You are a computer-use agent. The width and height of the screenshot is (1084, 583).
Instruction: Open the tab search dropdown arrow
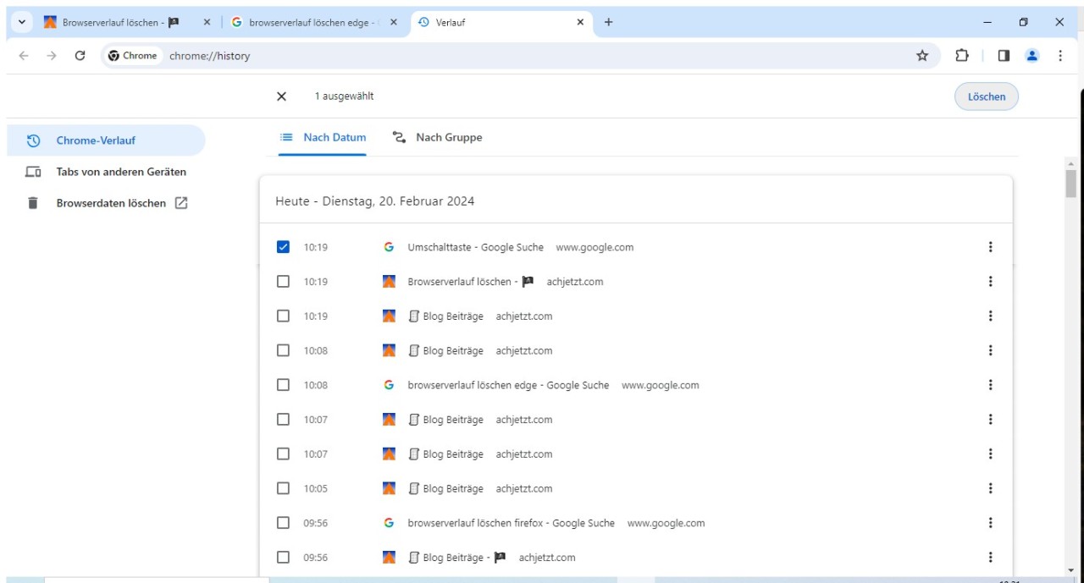(x=22, y=23)
